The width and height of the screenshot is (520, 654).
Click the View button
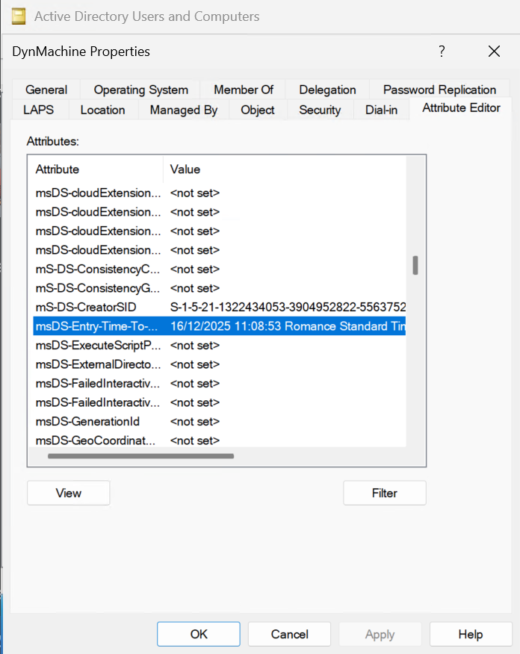[x=68, y=493]
